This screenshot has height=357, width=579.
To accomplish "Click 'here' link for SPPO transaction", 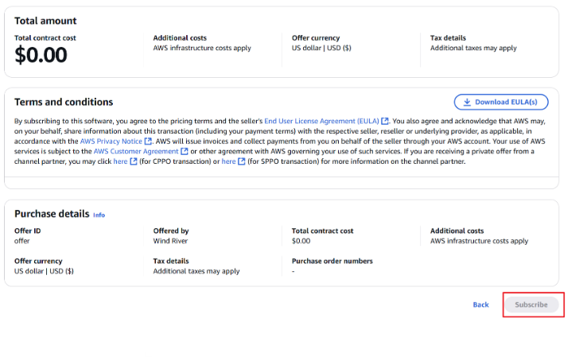I will click(x=228, y=161).
